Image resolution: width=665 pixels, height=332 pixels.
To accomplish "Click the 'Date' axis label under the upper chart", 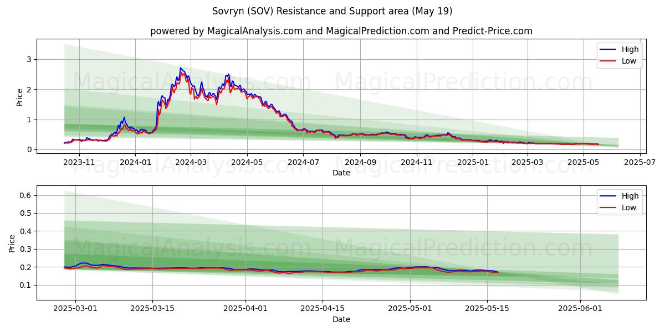I will pyautogui.click(x=341, y=173).
